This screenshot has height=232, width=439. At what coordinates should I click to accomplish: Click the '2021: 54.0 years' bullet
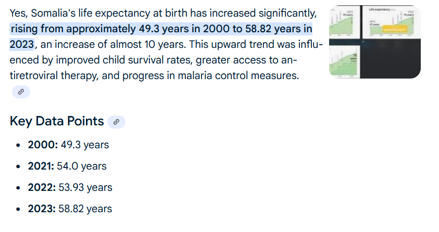(x=67, y=166)
